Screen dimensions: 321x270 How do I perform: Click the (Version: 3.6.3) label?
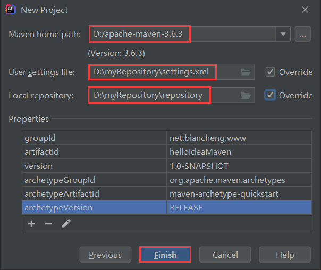click(116, 53)
